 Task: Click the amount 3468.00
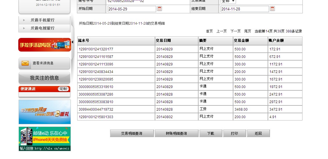click(x=241, y=109)
